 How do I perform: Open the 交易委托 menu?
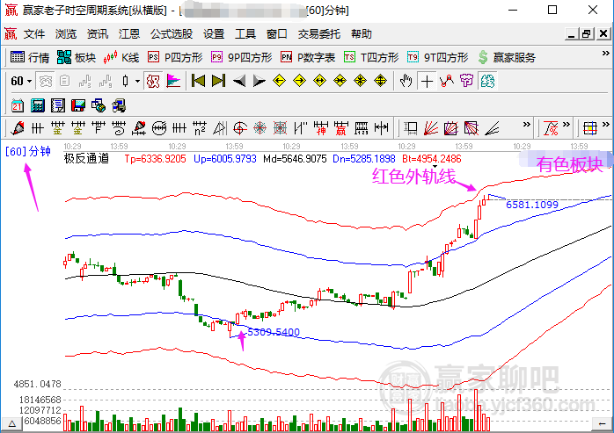click(319, 34)
